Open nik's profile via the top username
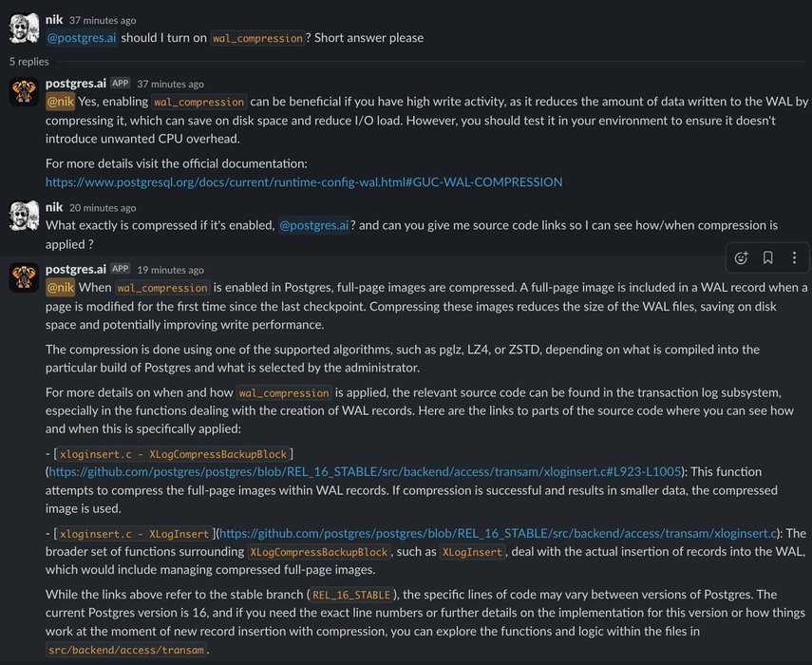812x665 pixels. [54, 20]
